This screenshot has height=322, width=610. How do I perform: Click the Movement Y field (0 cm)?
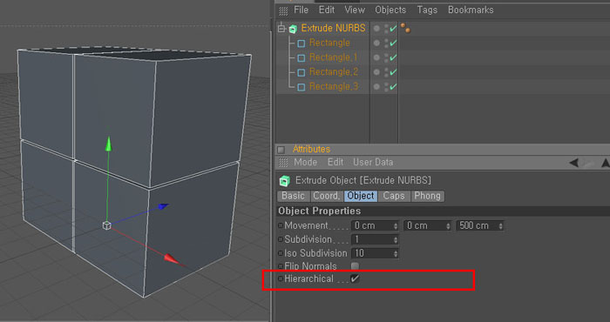[x=428, y=225]
